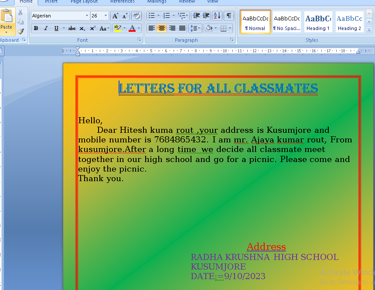This screenshot has height=290, width=375.
Task: Apply strikethrough formatting
Action: (x=72, y=29)
